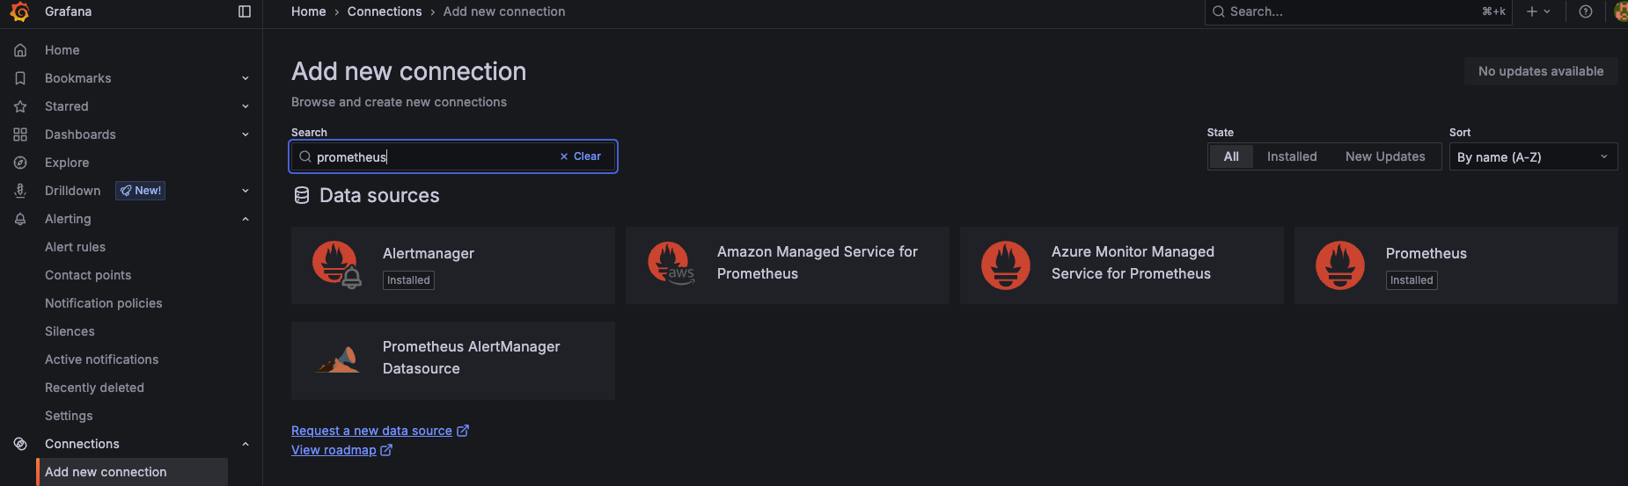
Task: Select Add new connection in sidebar
Action: (132, 472)
